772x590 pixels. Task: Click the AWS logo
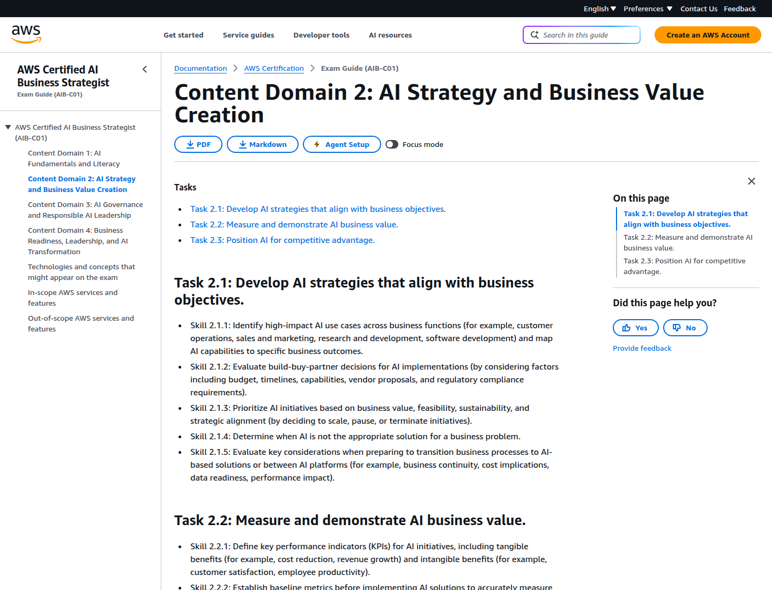tap(26, 34)
